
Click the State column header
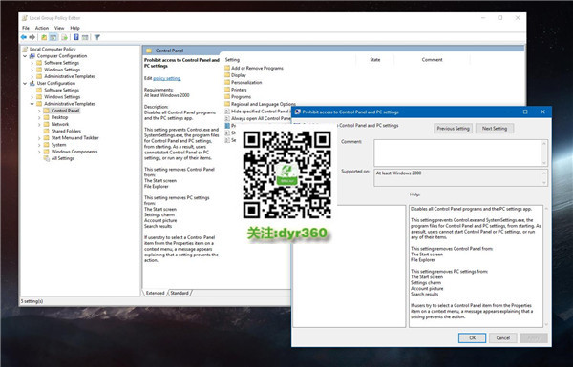(375, 60)
